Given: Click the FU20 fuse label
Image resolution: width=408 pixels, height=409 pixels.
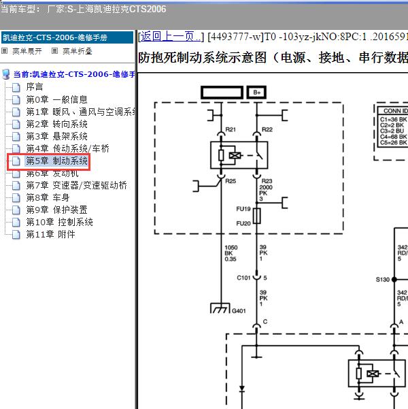Looking at the screenshot, I should [243, 223].
